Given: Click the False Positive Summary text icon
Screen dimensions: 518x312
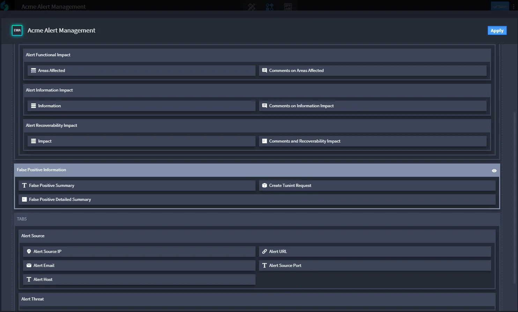Looking at the screenshot, I should pyautogui.click(x=24, y=186).
